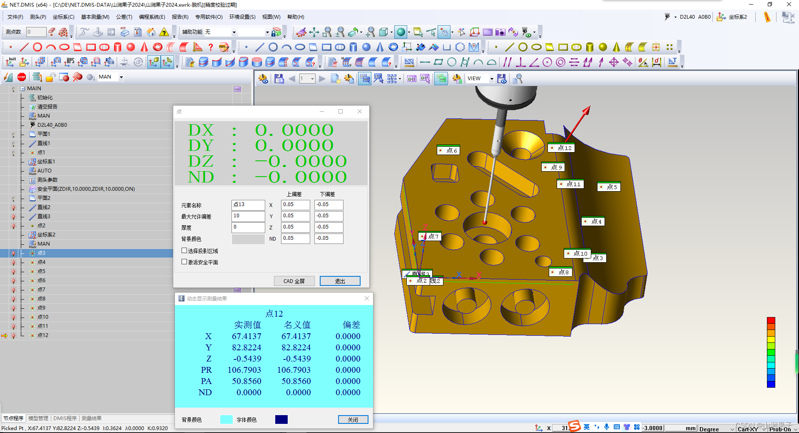The image size is (799, 433).
Task: Open the MAN mode dropdown
Action: [121, 77]
